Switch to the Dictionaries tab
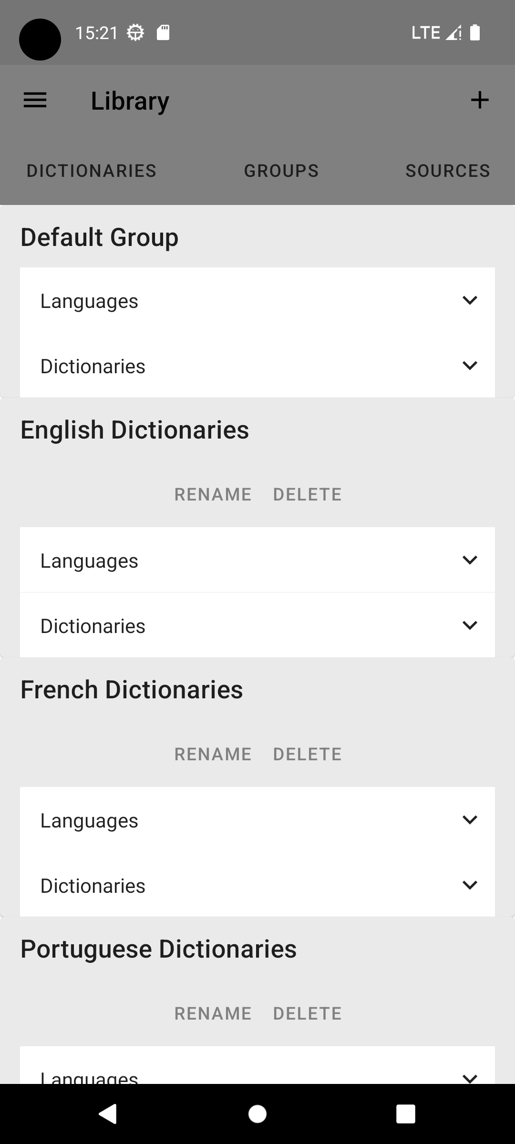 click(x=92, y=171)
